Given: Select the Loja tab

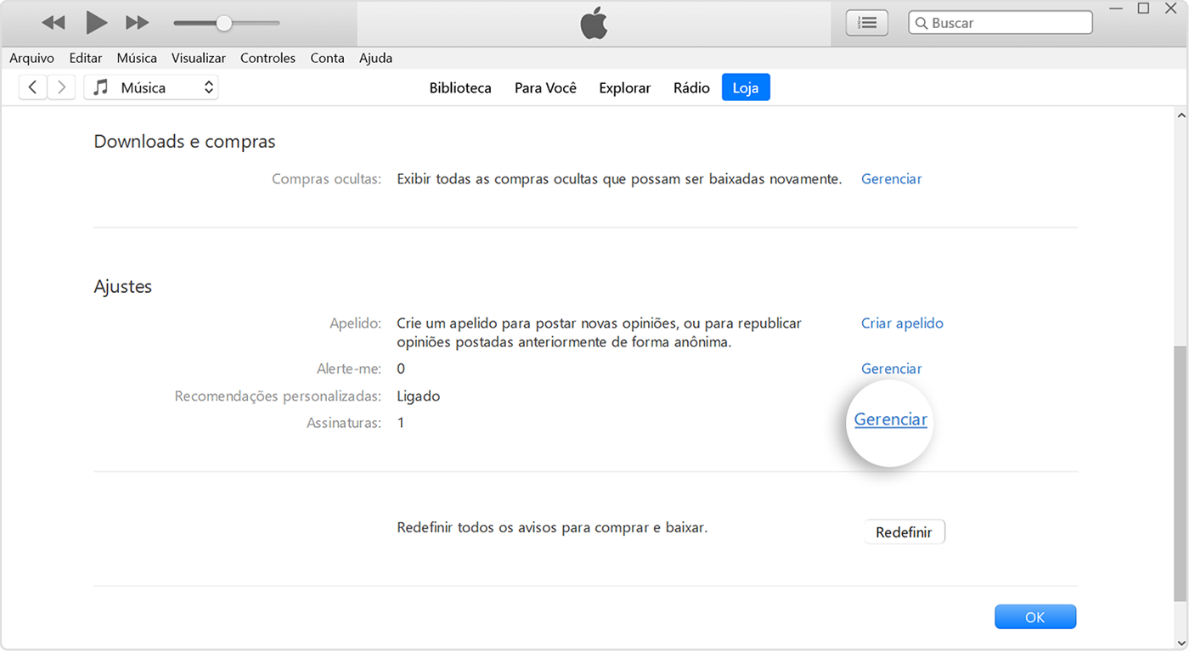Looking at the screenshot, I should coord(746,87).
